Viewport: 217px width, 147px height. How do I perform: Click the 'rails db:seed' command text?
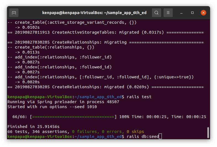click(143, 137)
